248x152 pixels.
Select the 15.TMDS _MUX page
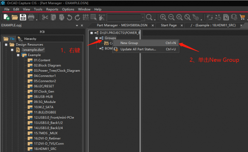46,133
